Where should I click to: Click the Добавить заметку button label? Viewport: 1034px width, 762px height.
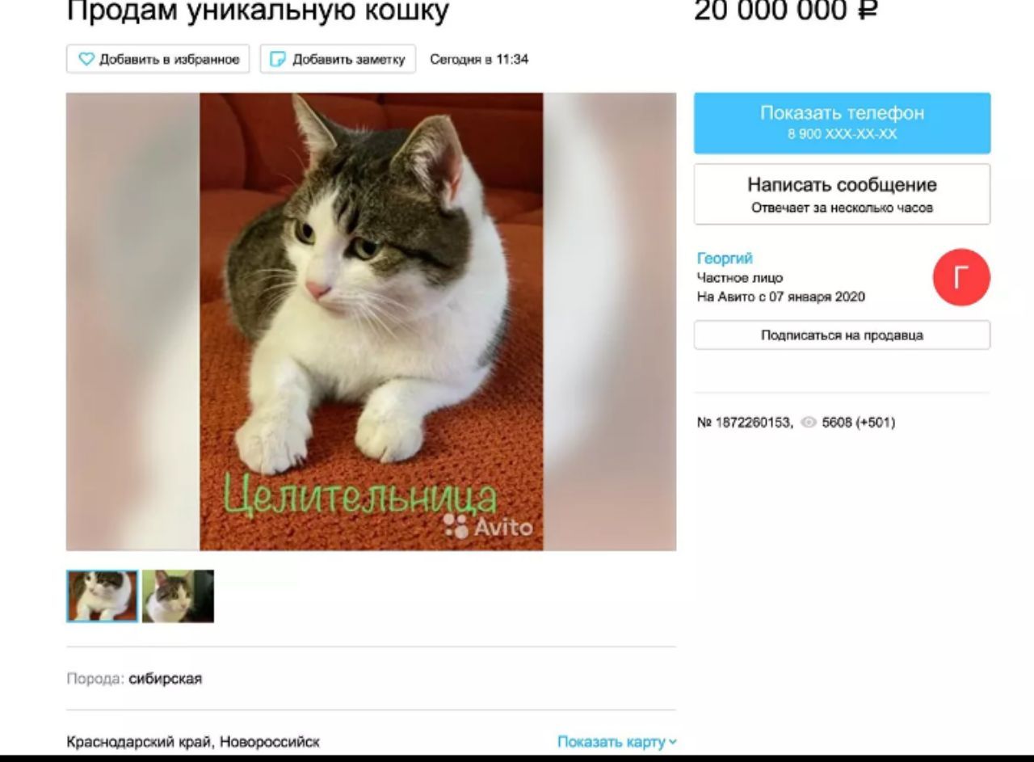348,59
